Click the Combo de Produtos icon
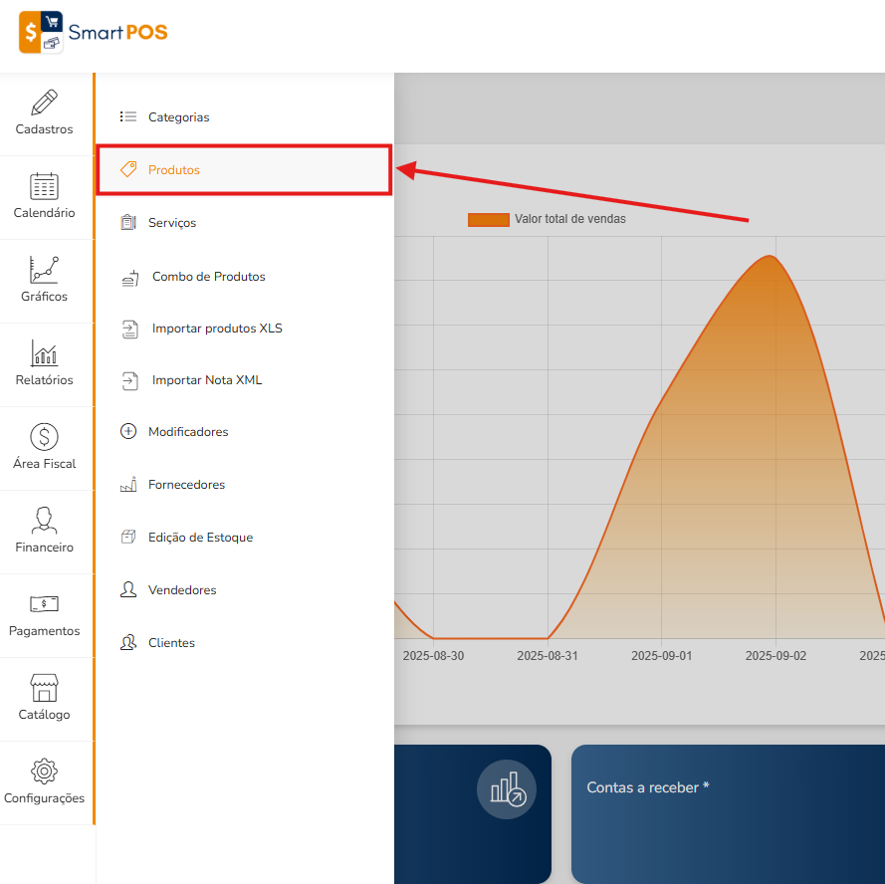Viewport: 885px width, 884px height. coord(130,278)
